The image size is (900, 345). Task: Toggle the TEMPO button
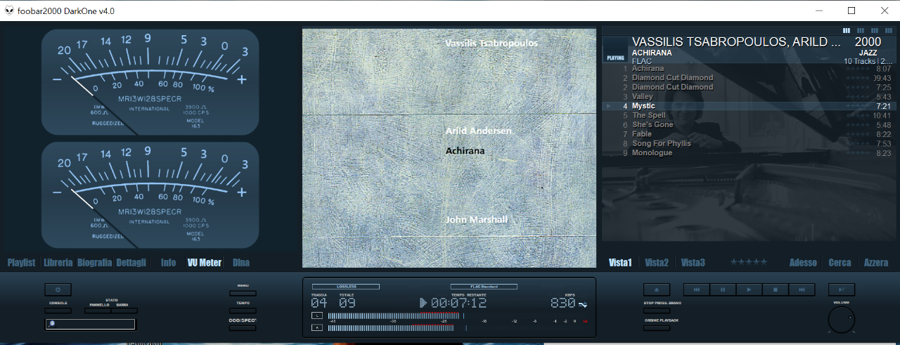(x=243, y=311)
